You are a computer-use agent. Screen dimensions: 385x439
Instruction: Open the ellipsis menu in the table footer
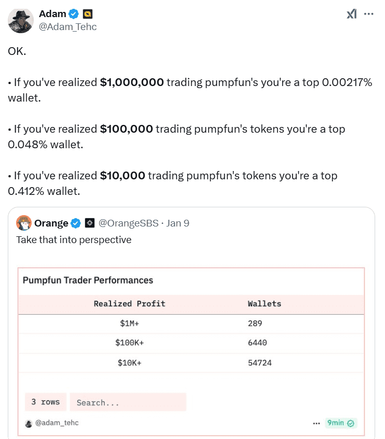coord(317,423)
